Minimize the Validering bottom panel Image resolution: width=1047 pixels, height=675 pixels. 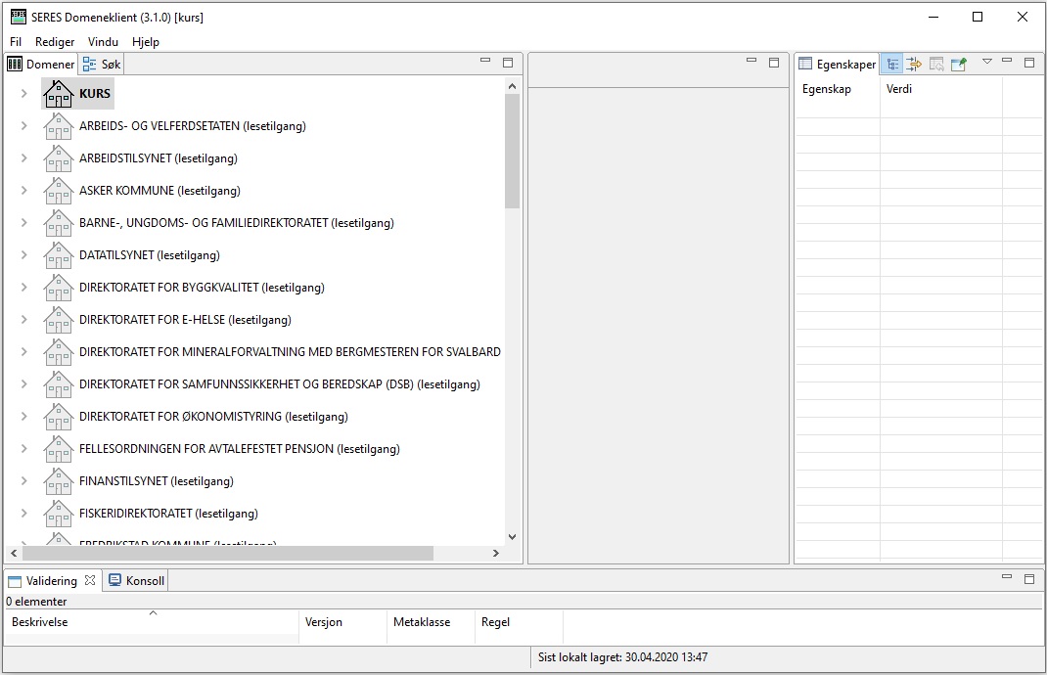click(1007, 577)
